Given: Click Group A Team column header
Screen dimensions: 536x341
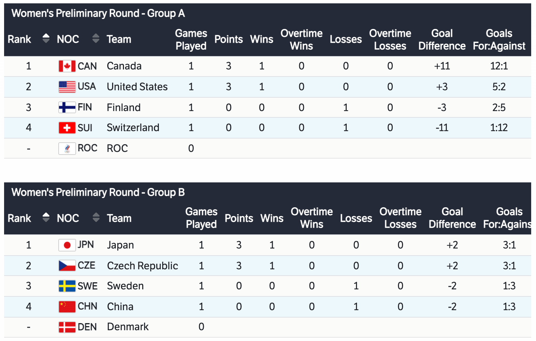Looking at the screenshot, I should pos(119,39).
